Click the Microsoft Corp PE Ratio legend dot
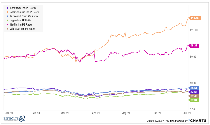This screenshot has height=125, width=210. pyautogui.click(x=7, y=17)
